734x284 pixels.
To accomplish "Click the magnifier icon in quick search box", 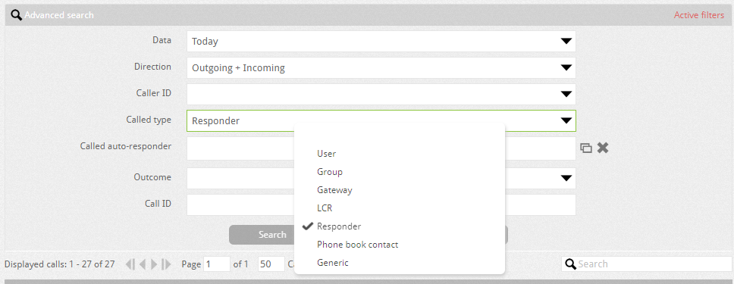I will (570, 264).
